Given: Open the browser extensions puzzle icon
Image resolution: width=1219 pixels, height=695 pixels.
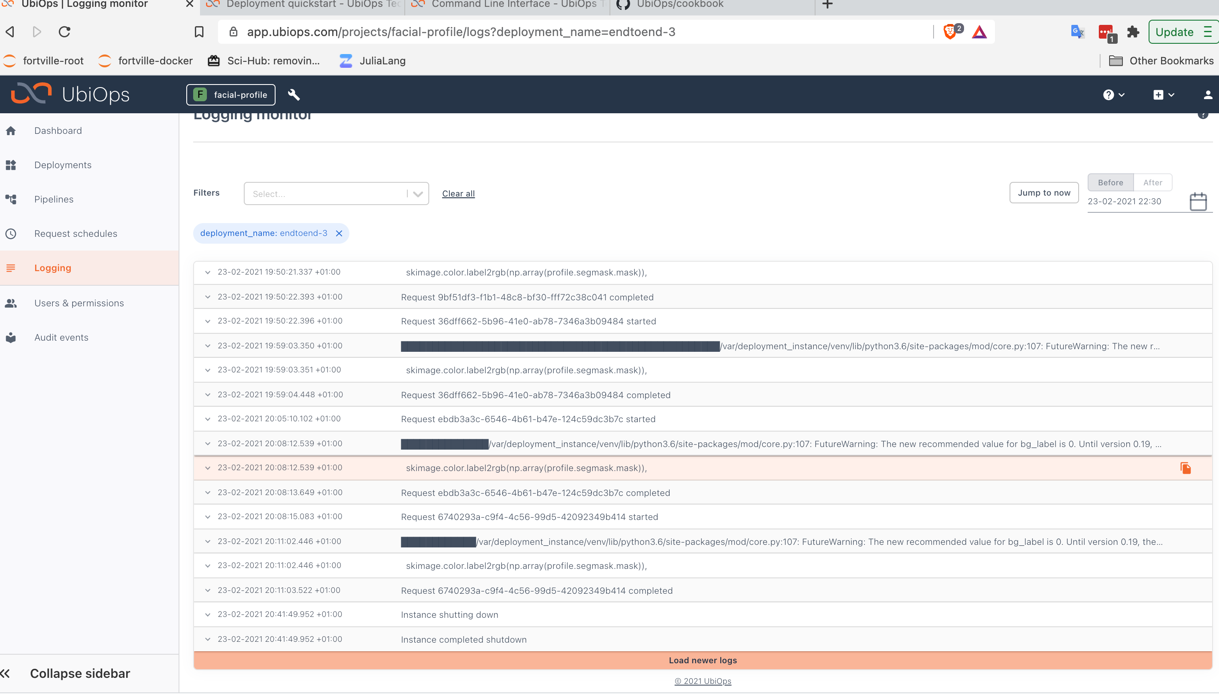Looking at the screenshot, I should [x=1133, y=32].
